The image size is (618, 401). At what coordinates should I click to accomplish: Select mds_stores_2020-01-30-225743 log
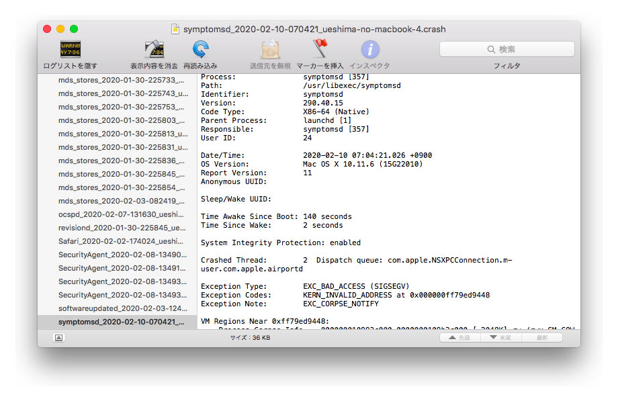click(x=118, y=93)
